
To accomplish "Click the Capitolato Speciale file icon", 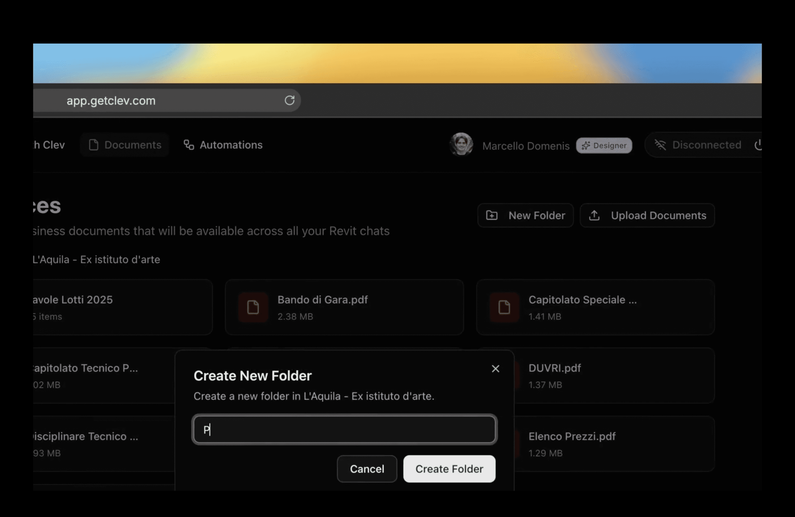I will (504, 307).
